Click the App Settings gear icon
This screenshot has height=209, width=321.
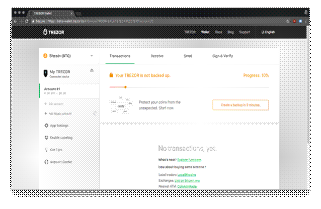pyautogui.click(x=46, y=126)
